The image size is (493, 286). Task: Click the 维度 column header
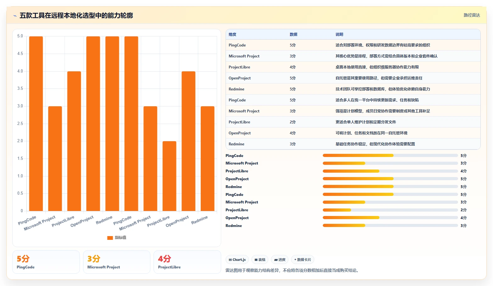coord(232,35)
